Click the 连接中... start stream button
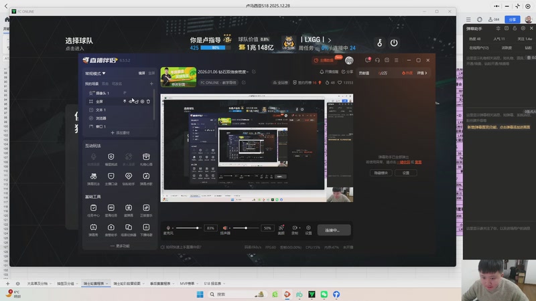This screenshot has width=536, height=301. (334, 230)
